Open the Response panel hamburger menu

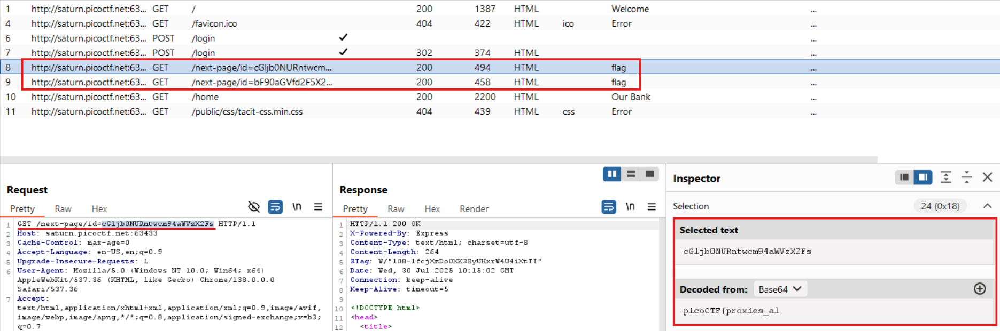click(652, 207)
